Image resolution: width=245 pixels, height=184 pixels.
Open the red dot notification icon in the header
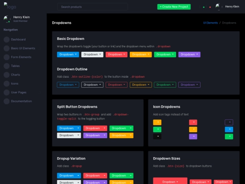click(210, 7)
